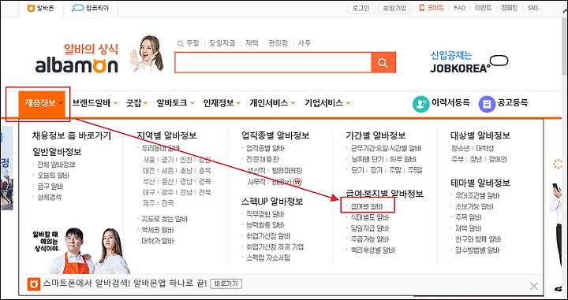Open the JOBKOREA 신입공채 banner logo

coord(469,61)
